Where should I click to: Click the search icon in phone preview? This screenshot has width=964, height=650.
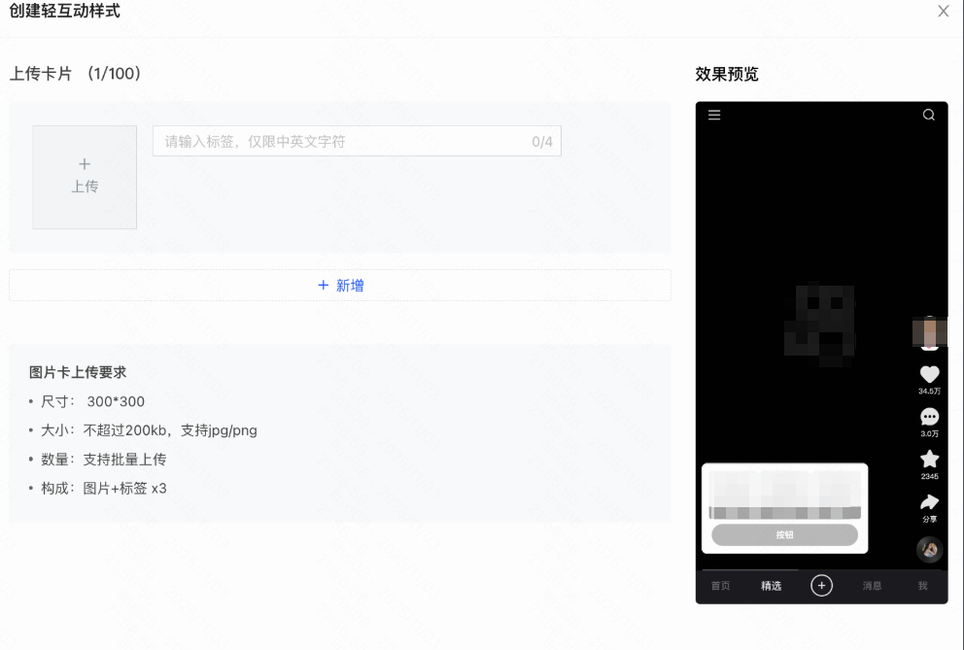(x=928, y=115)
